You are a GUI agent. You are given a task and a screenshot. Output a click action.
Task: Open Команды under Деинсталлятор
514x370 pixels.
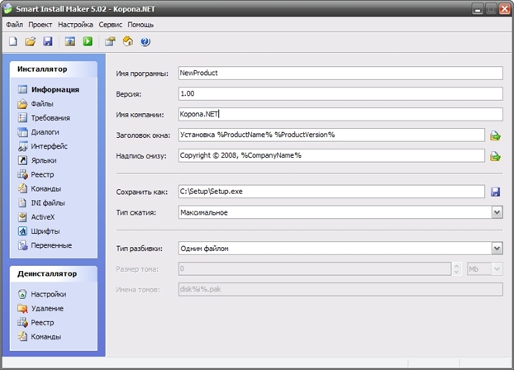40,337
